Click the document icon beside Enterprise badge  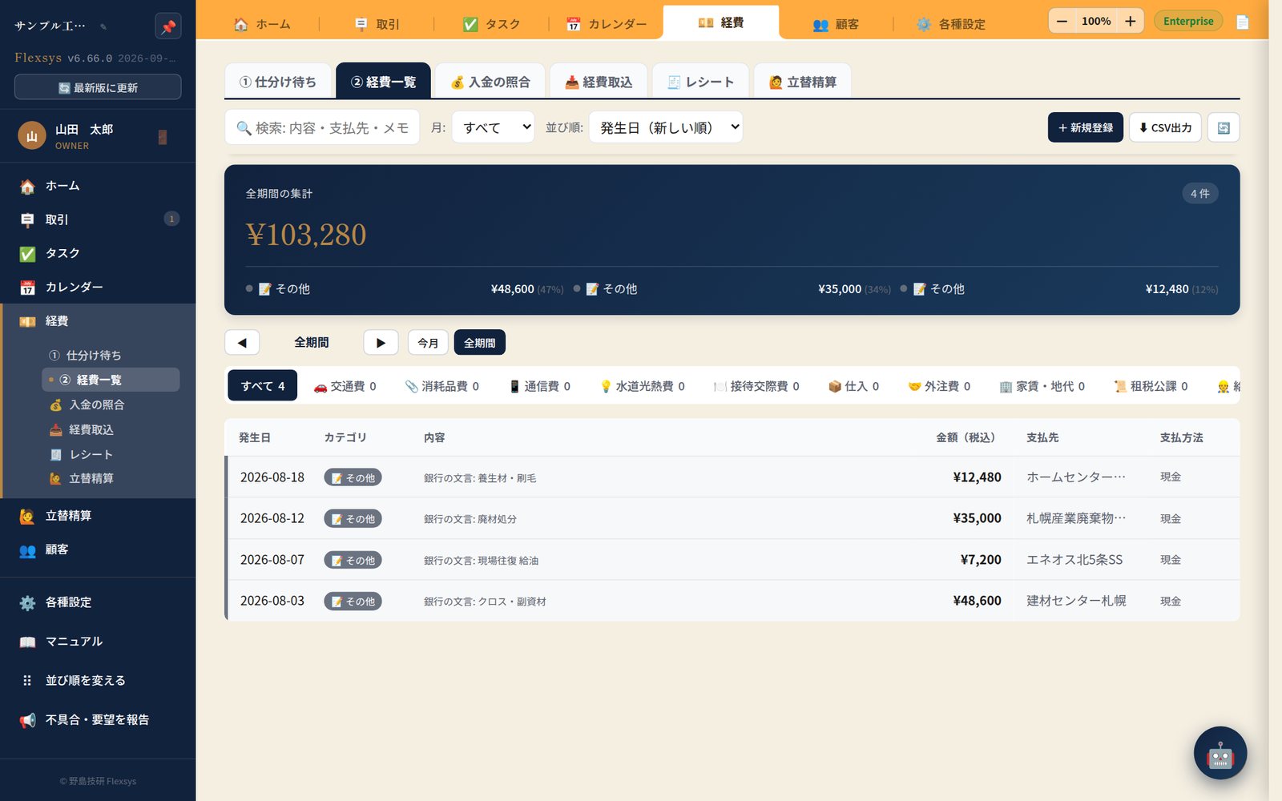click(1242, 22)
